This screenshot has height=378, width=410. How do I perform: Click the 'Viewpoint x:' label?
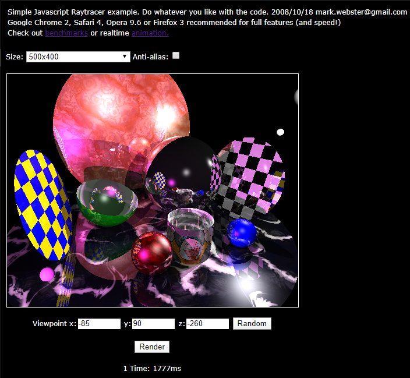[54, 324]
